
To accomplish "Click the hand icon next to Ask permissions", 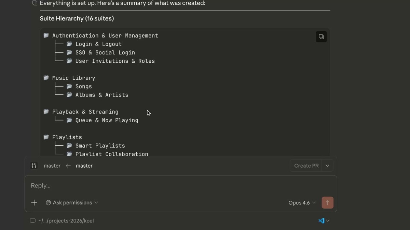I will click(48, 202).
